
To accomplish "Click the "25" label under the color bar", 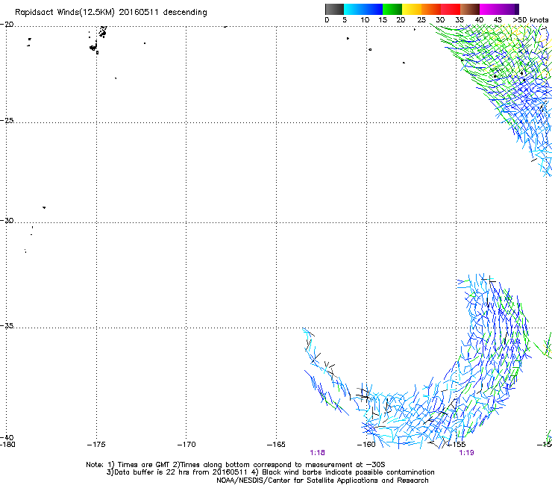I will click(x=421, y=20).
